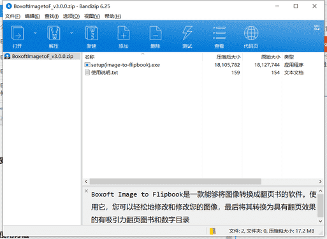Open the 帮助(H) menu
327x239 pixels.
pyautogui.click(x=113, y=17)
